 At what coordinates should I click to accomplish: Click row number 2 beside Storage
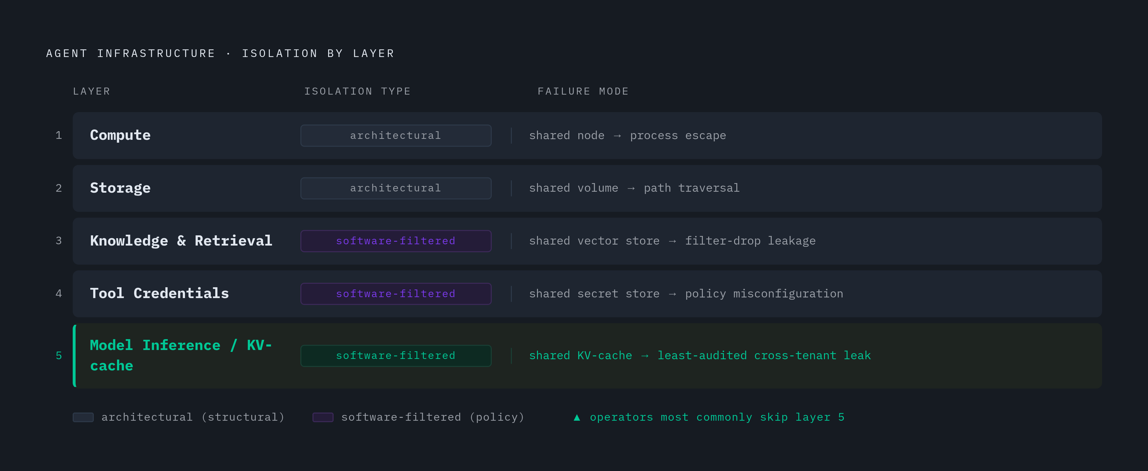[59, 188]
